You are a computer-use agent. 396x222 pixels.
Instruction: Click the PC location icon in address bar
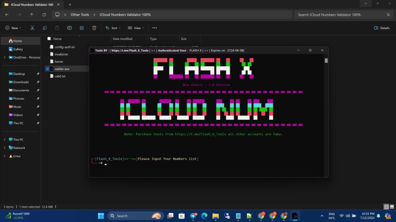[x=57, y=15]
